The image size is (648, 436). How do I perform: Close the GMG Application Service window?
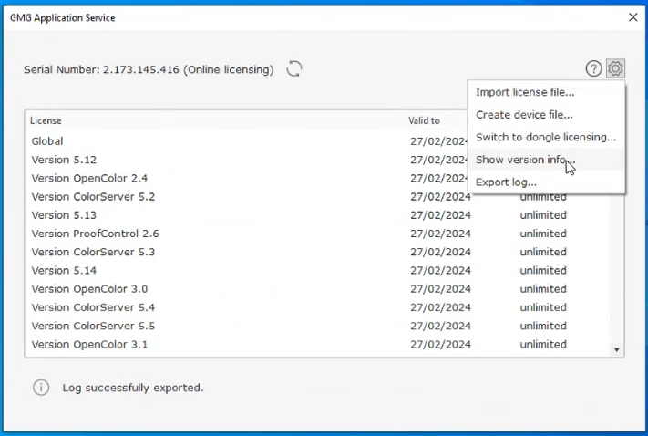(x=633, y=17)
